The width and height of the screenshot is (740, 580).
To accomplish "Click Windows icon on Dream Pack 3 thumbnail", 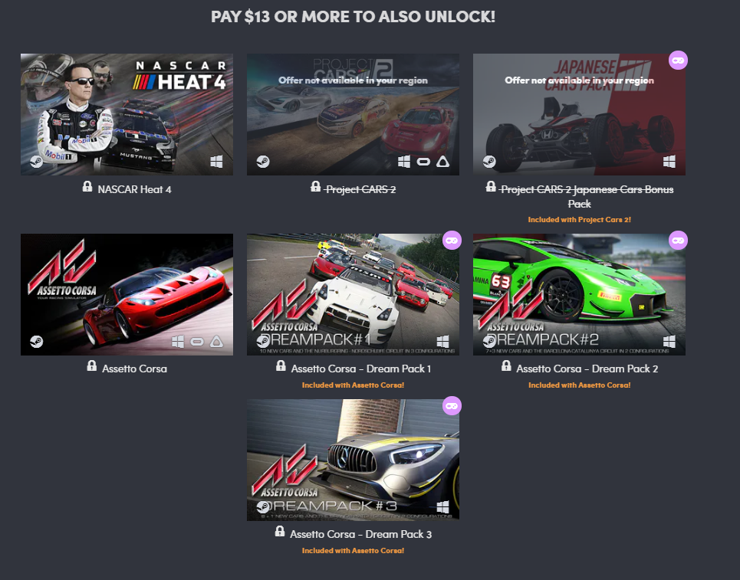I will pos(442,507).
